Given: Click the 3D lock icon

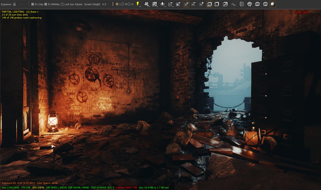Looking at the screenshot, I should 178,4.
